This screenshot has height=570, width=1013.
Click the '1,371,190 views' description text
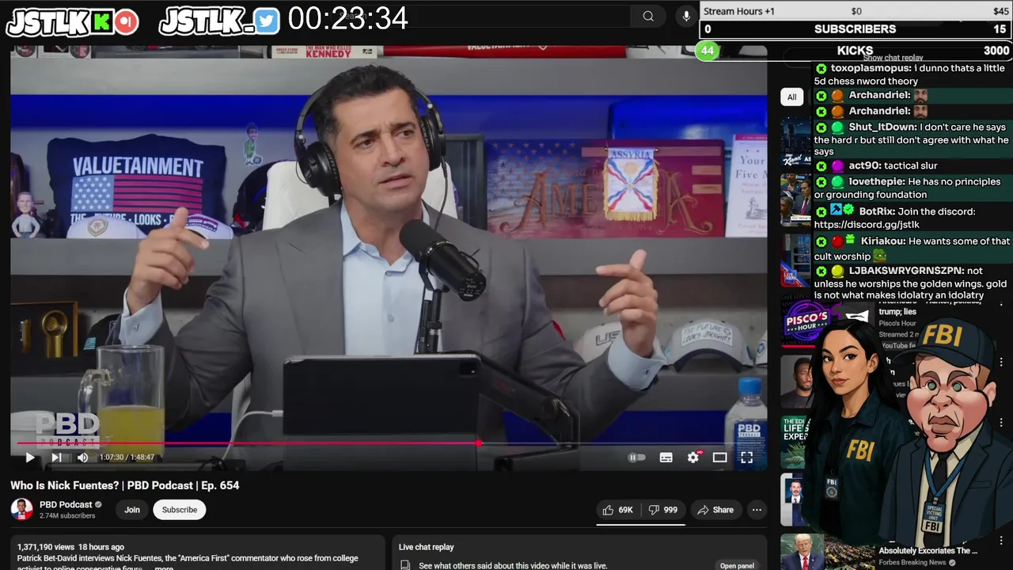(46, 547)
